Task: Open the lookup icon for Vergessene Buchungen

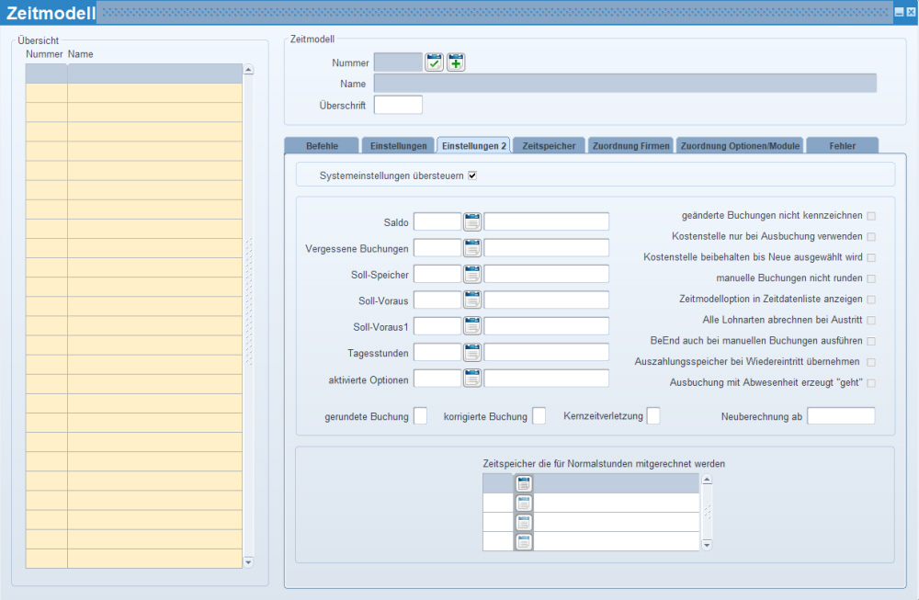Action: coord(472,248)
